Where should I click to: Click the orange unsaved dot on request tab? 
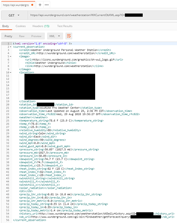pos(32,5)
